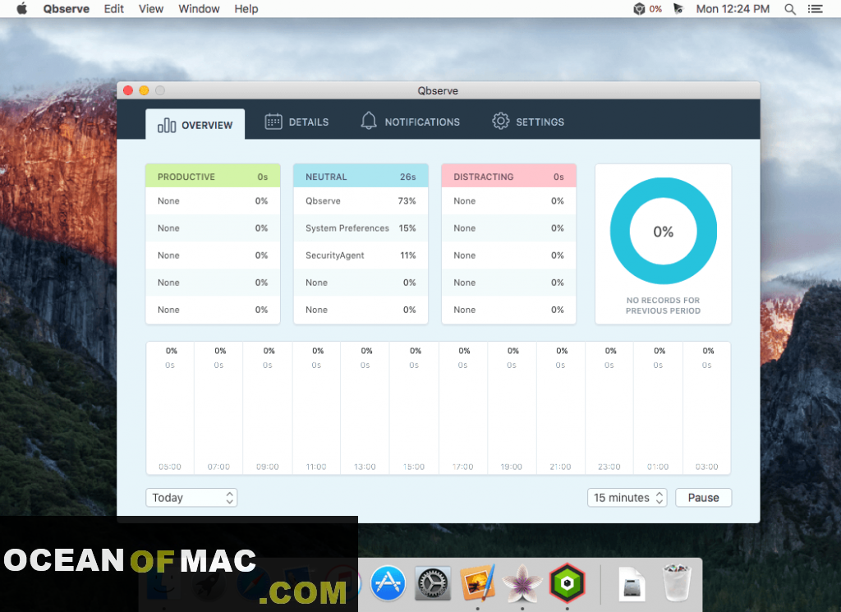Open the Apple menu
The width and height of the screenshot is (841, 612).
21,8
